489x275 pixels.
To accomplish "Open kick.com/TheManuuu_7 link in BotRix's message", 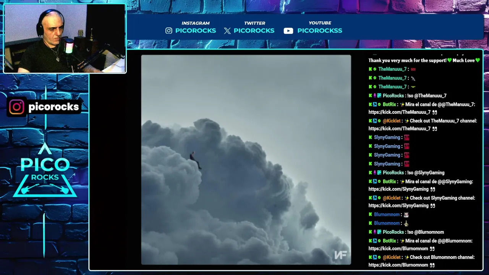I will coord(400,112).
